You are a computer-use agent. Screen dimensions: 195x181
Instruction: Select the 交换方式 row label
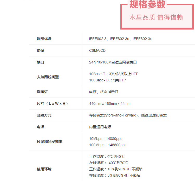coord(44,115)
